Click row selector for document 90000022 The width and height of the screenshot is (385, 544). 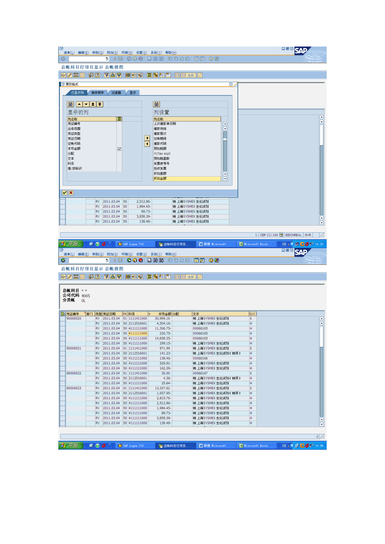(x=63, y=373)
